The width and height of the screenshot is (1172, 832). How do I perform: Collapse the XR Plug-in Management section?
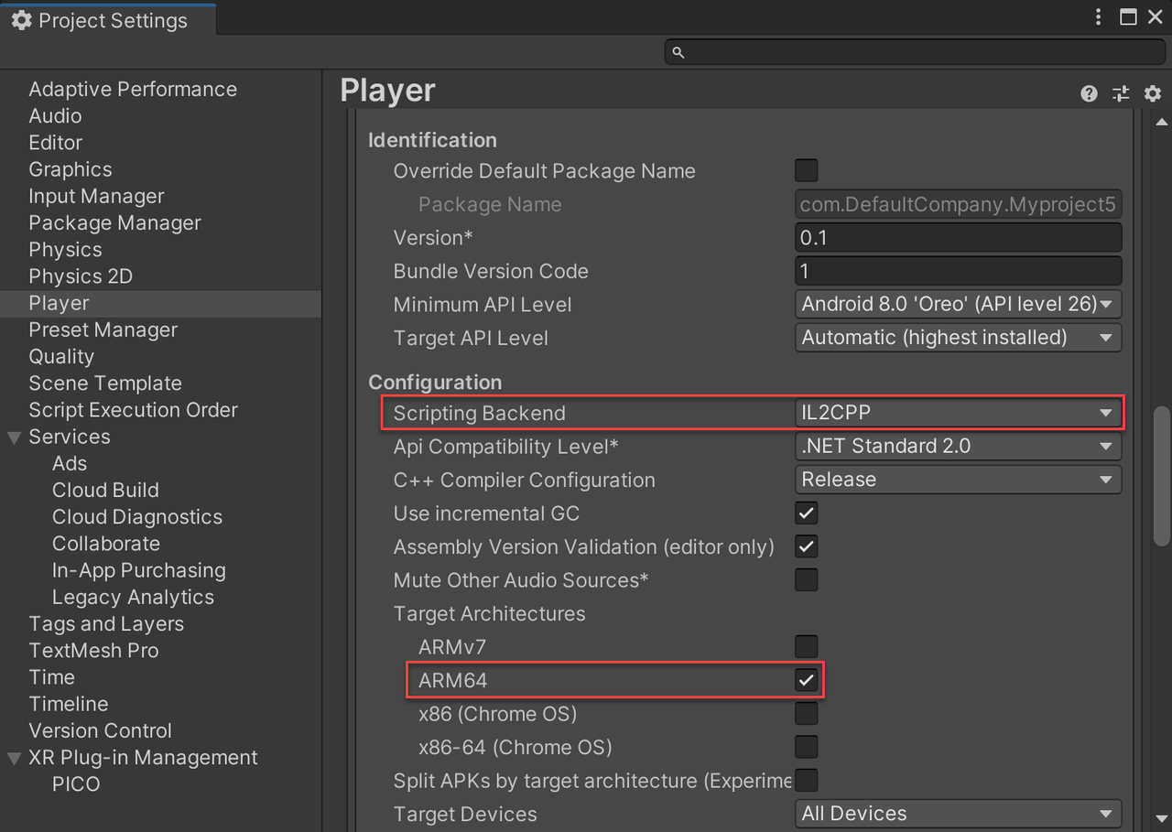coord(14,758)
